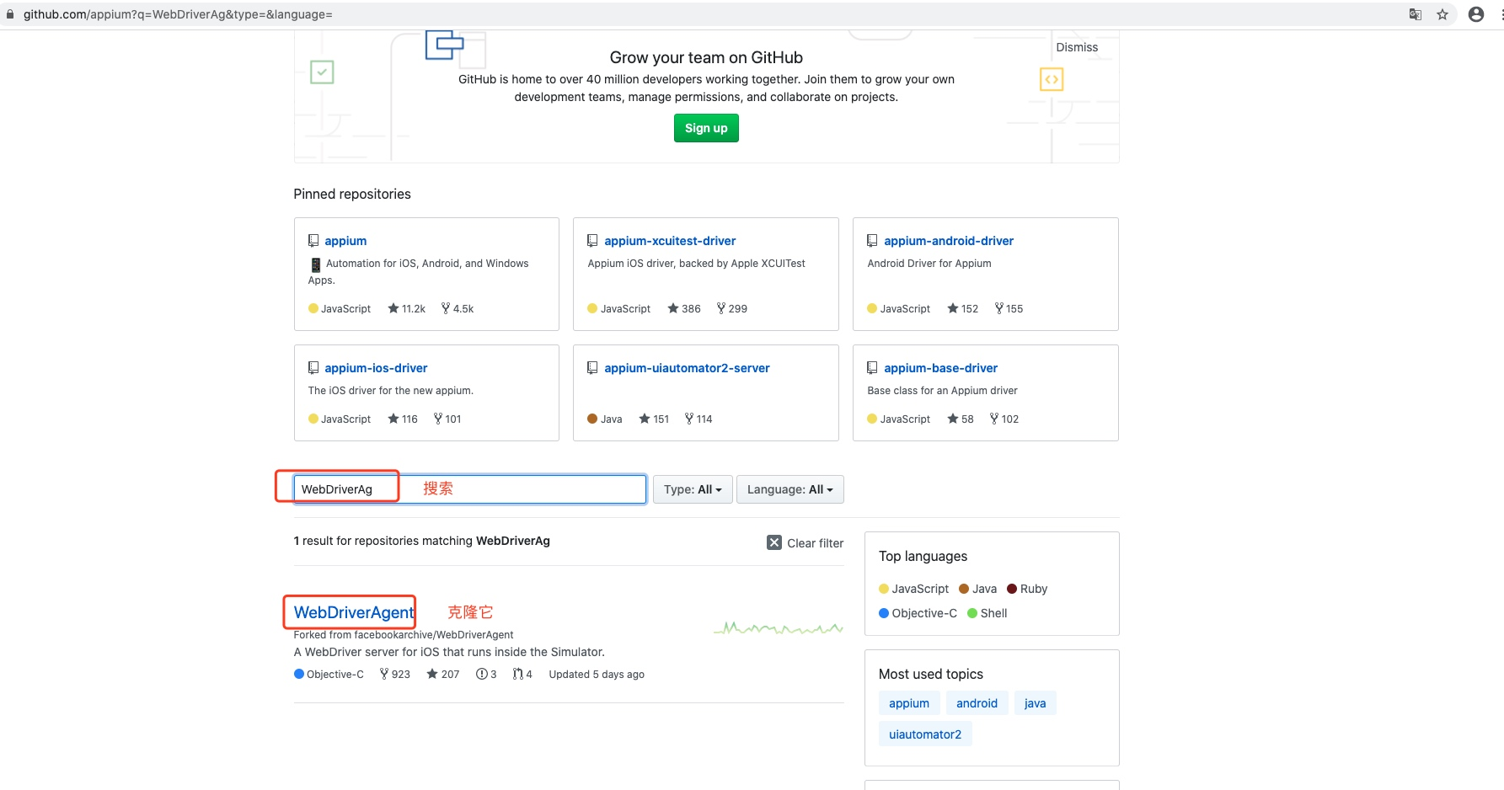Screen dimensions: 1504x790
Task: Filter by JavaScript in Top languages
Action: pyautogui.click(x=913, y=589)
